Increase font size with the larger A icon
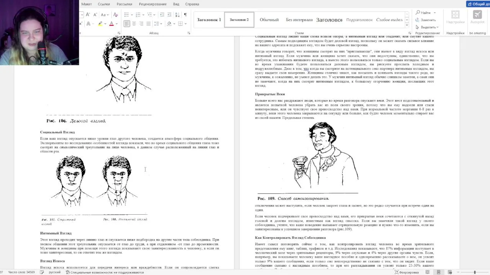This screenshot has height=275, width=490. click(x=88, y=15)
